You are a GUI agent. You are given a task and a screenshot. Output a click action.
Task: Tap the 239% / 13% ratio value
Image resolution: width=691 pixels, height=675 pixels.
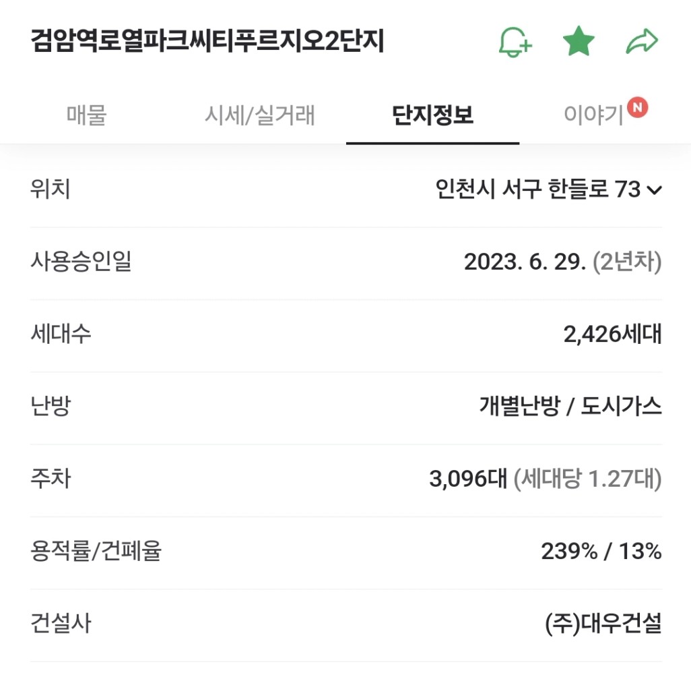[x=601, y=551]
